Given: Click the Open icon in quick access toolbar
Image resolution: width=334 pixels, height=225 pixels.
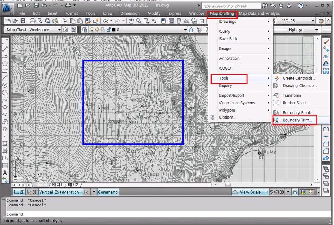Looking at the screenshot, I should (28, 5).
